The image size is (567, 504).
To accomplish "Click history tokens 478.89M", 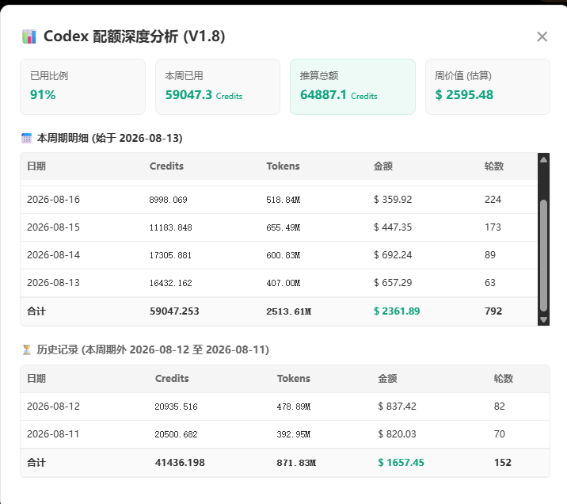I will click(x=294, y=407).
